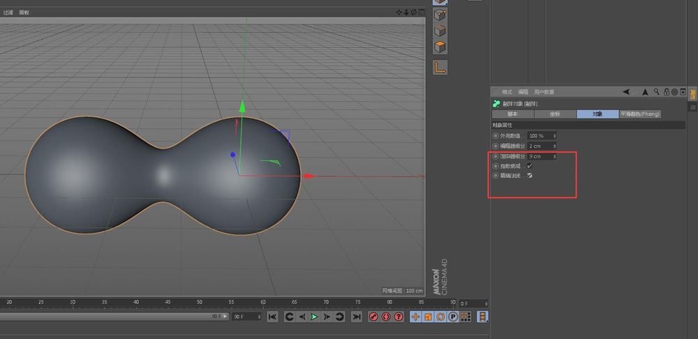This screenshot has width=698, height=339.
Task: Click the search magnifier in Attributes panel
Action: (x=656, y=91)
